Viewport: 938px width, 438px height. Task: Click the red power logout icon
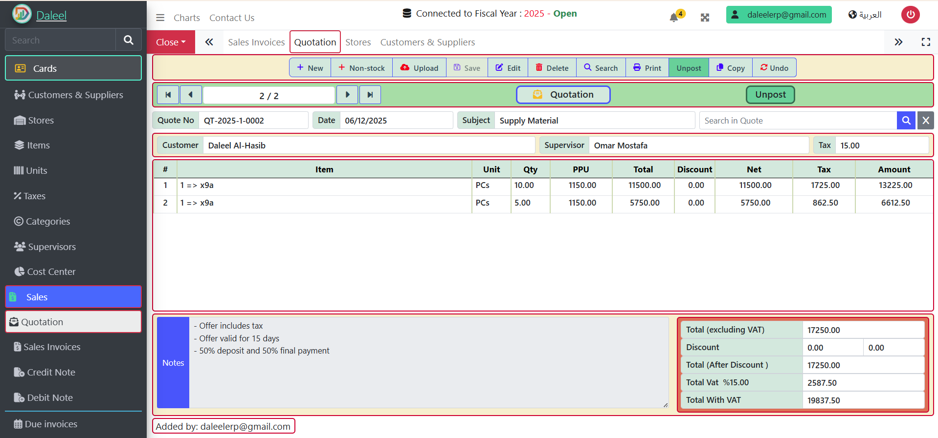point(910,15)
